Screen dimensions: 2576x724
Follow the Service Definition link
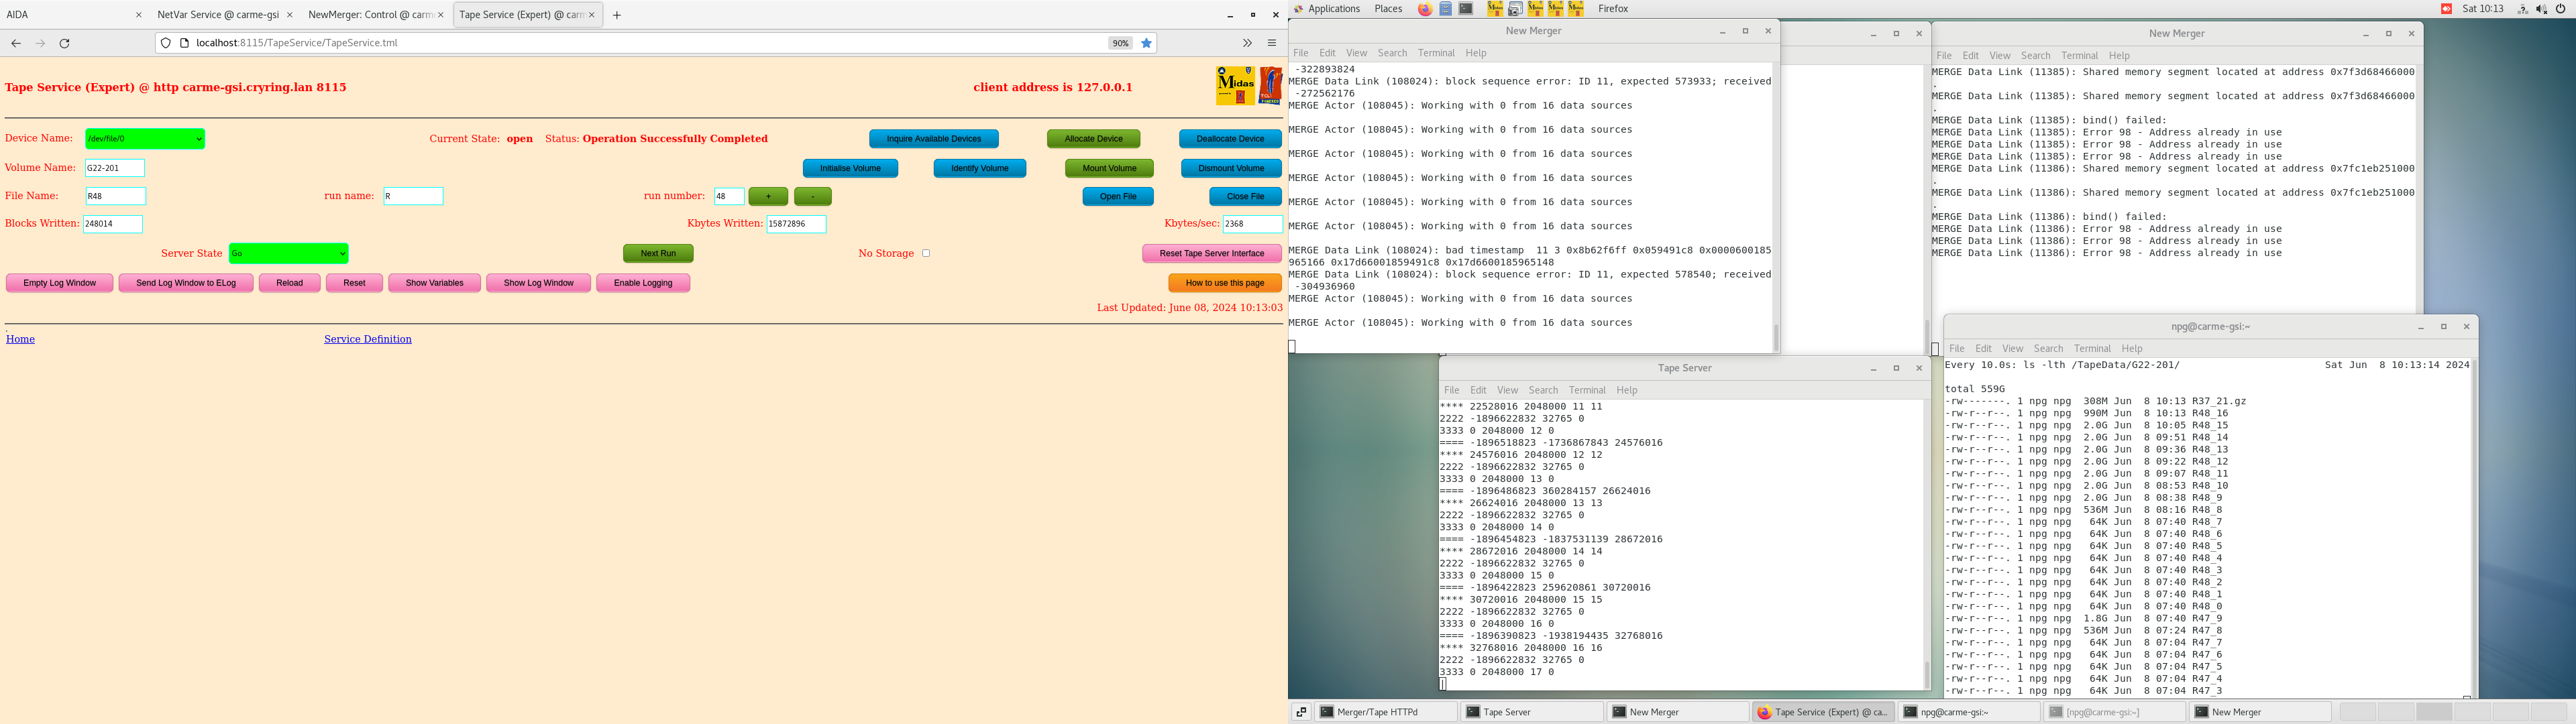(x=368, y=339)
